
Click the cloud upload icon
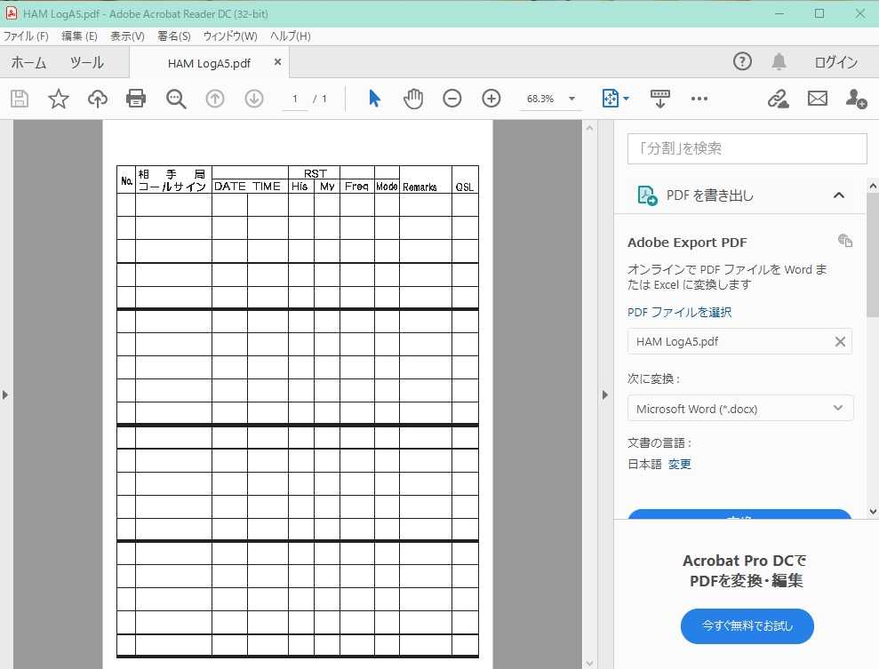97,99
